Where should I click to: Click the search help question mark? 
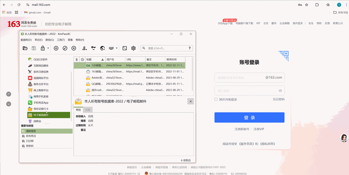190,48
